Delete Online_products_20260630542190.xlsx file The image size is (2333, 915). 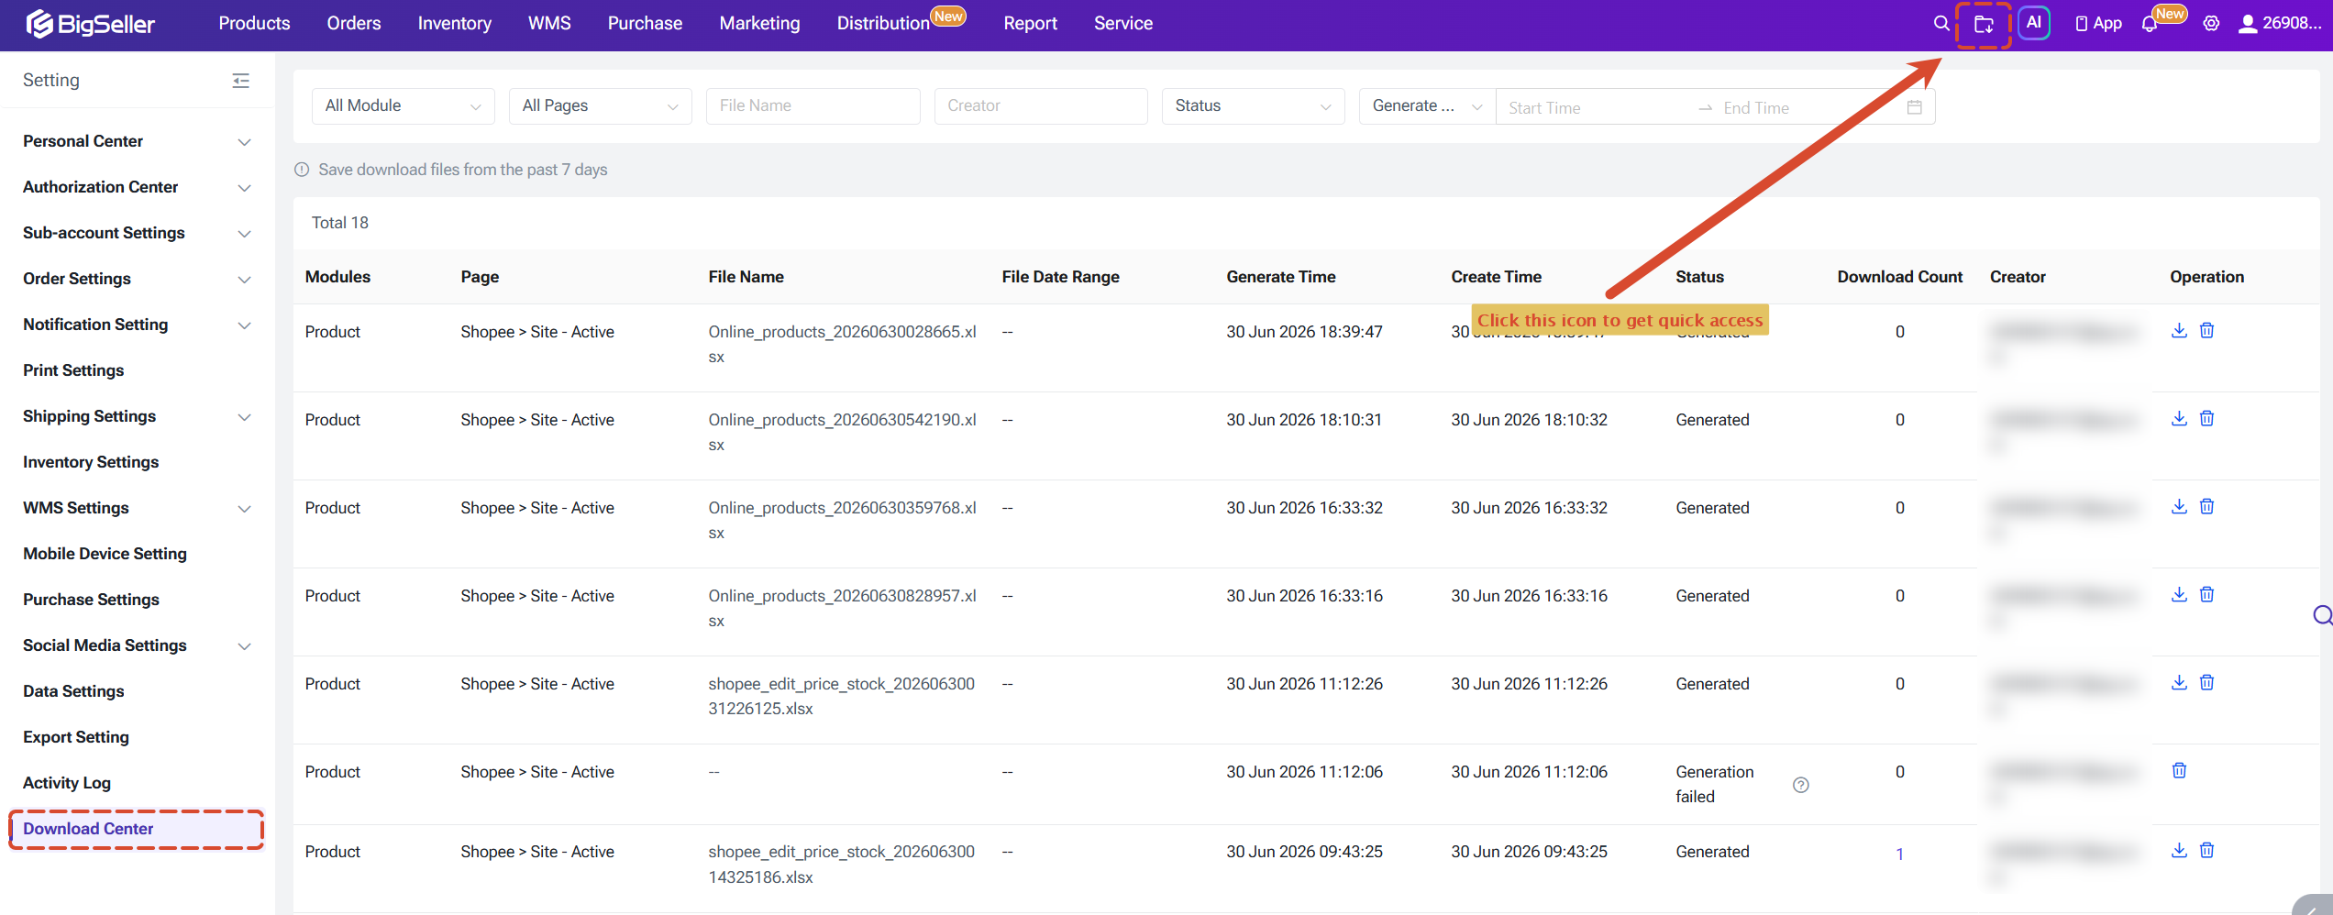tap(2206, 418)
